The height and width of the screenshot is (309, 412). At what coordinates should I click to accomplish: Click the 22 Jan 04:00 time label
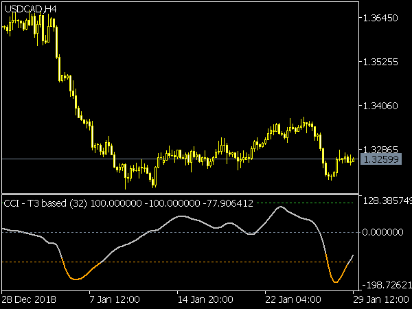293,299
